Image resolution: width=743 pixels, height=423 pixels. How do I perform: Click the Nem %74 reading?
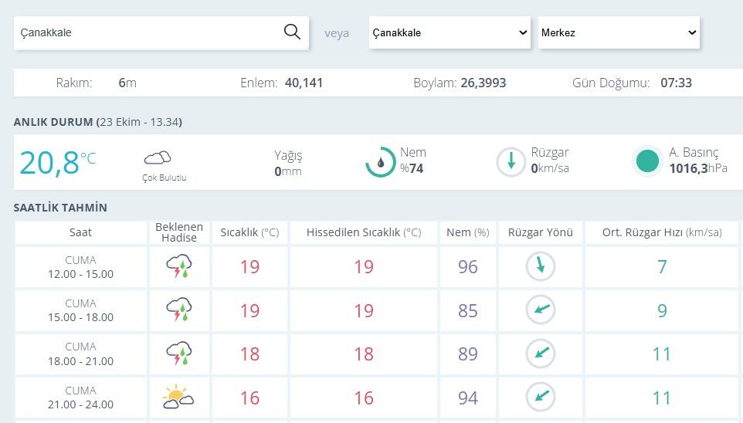click(412, 161)
